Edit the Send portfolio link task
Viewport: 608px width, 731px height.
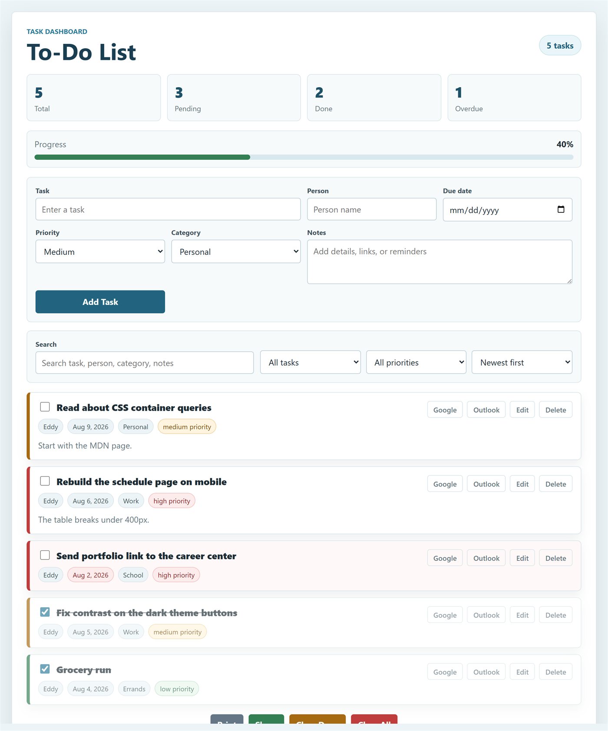point(522,558)
